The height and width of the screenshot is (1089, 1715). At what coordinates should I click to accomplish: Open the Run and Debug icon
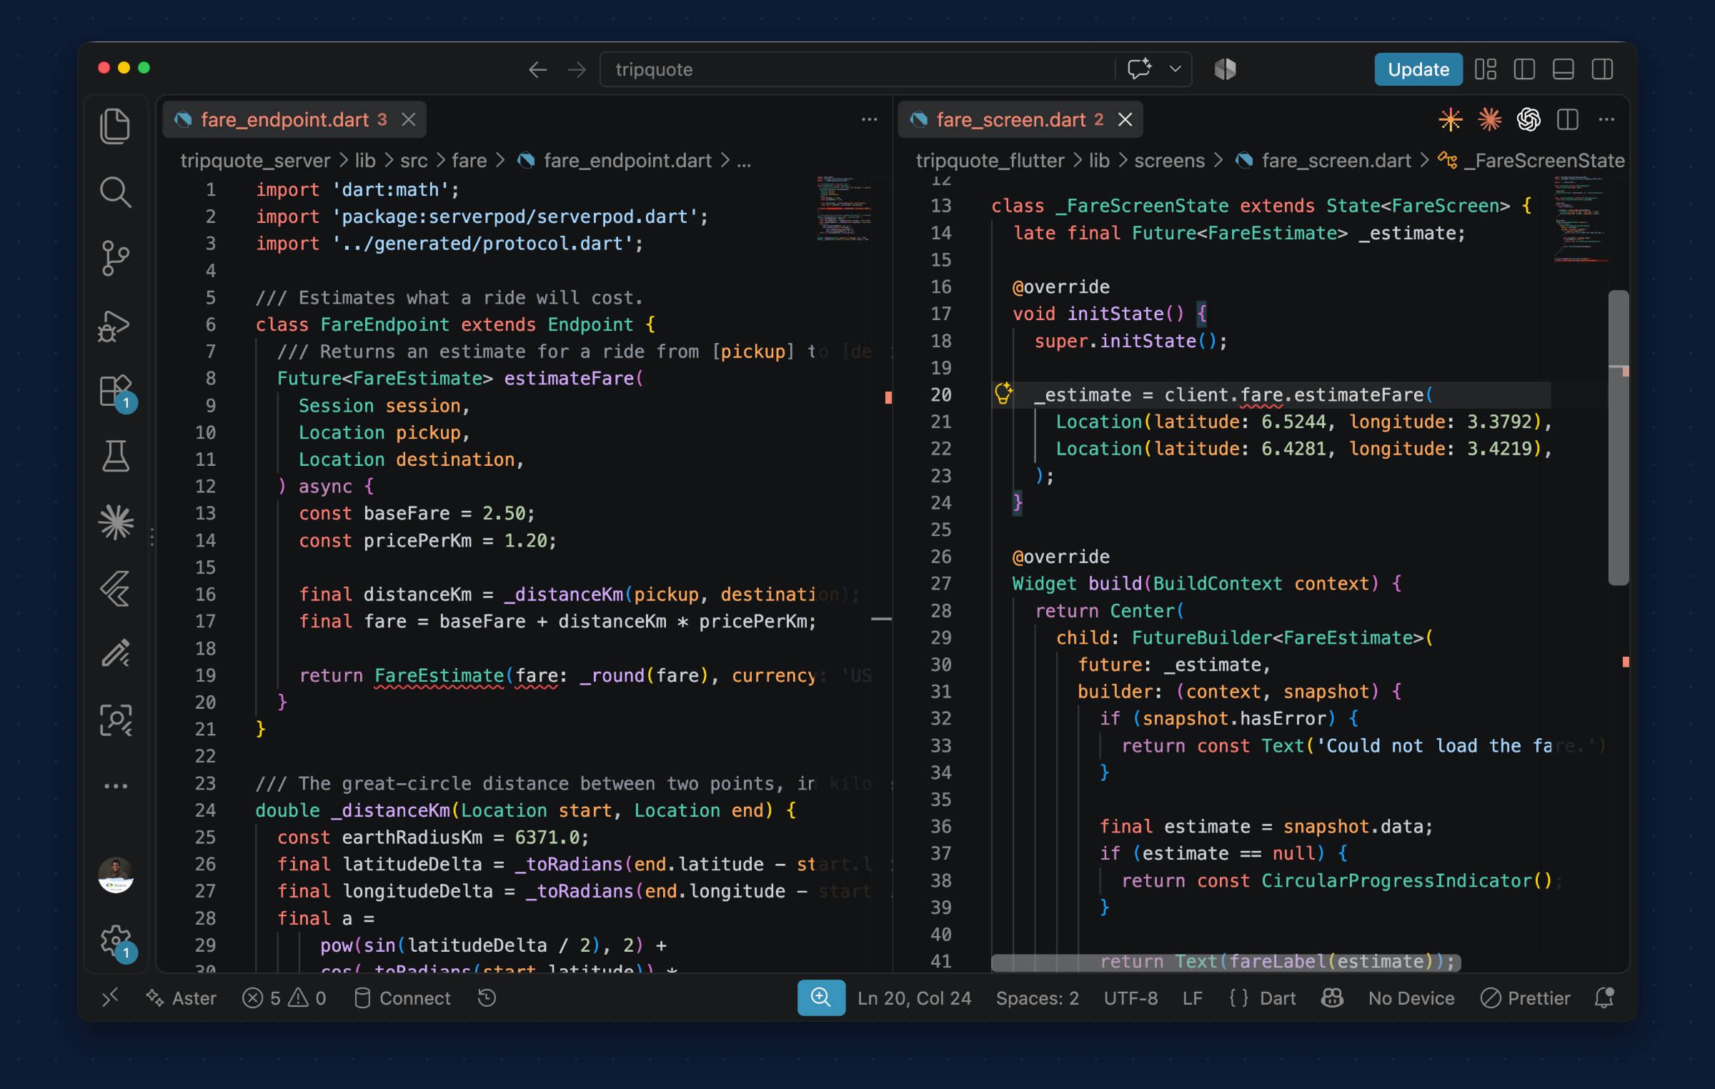click(x=115, y=325)
